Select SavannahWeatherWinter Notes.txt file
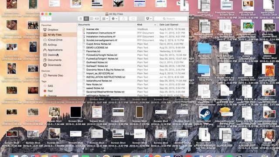The height and width of the screenshot is (157, 279). click(x=133, y=92)
